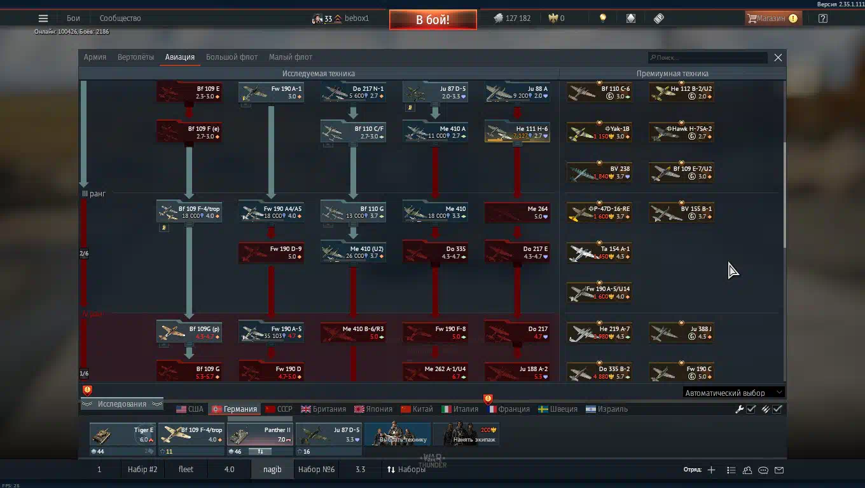Screen dimensions: 865x488
Task: Select the He 111 H-6 aircraft card
Action: (x=517, y=132)
